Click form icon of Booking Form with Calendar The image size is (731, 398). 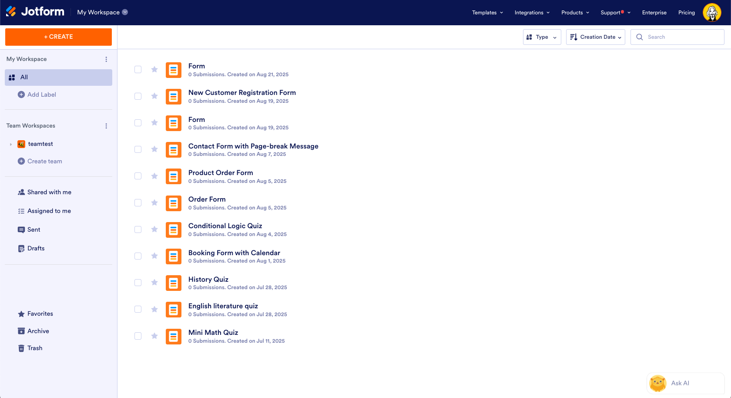pyautogui.click(x=174, y=256)
